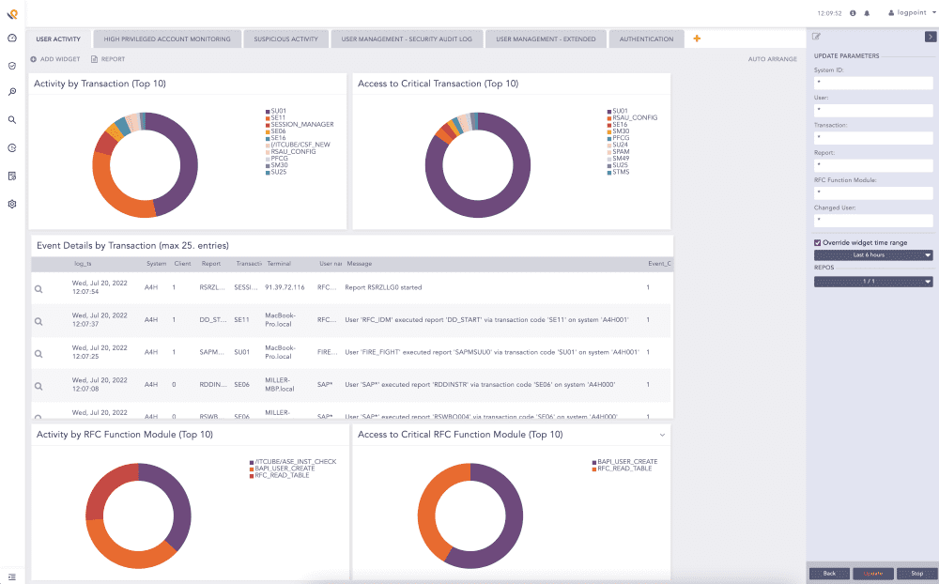Switch to the Authentication tab

(x=646, y=38)
